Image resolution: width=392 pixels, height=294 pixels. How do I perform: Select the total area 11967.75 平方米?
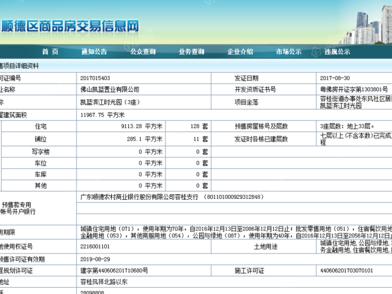[103, 115]
